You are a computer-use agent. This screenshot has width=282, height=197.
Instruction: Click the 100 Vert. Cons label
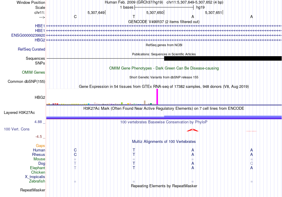pyautogui.click(x=17, y=129)
